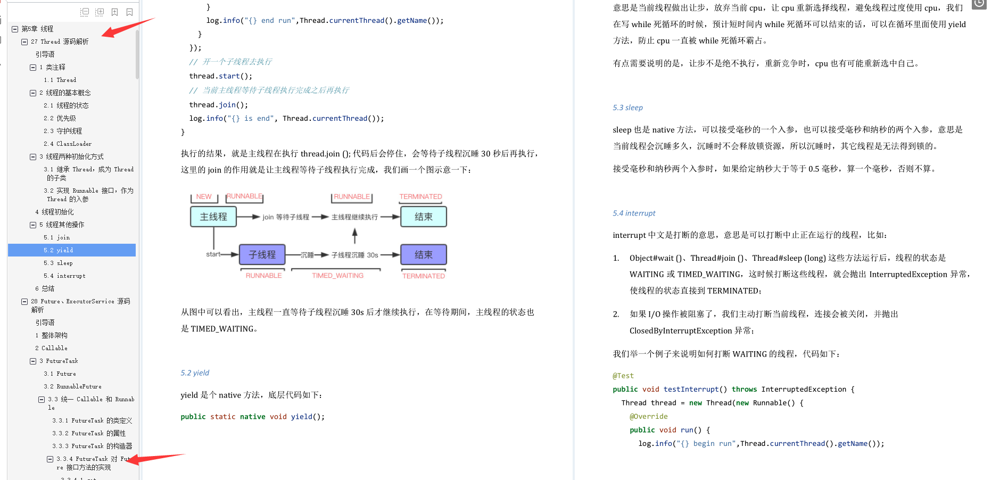
Task: Collapse the 3 FutureTask node
Action: pyautogui.click(x=33, y=361)
